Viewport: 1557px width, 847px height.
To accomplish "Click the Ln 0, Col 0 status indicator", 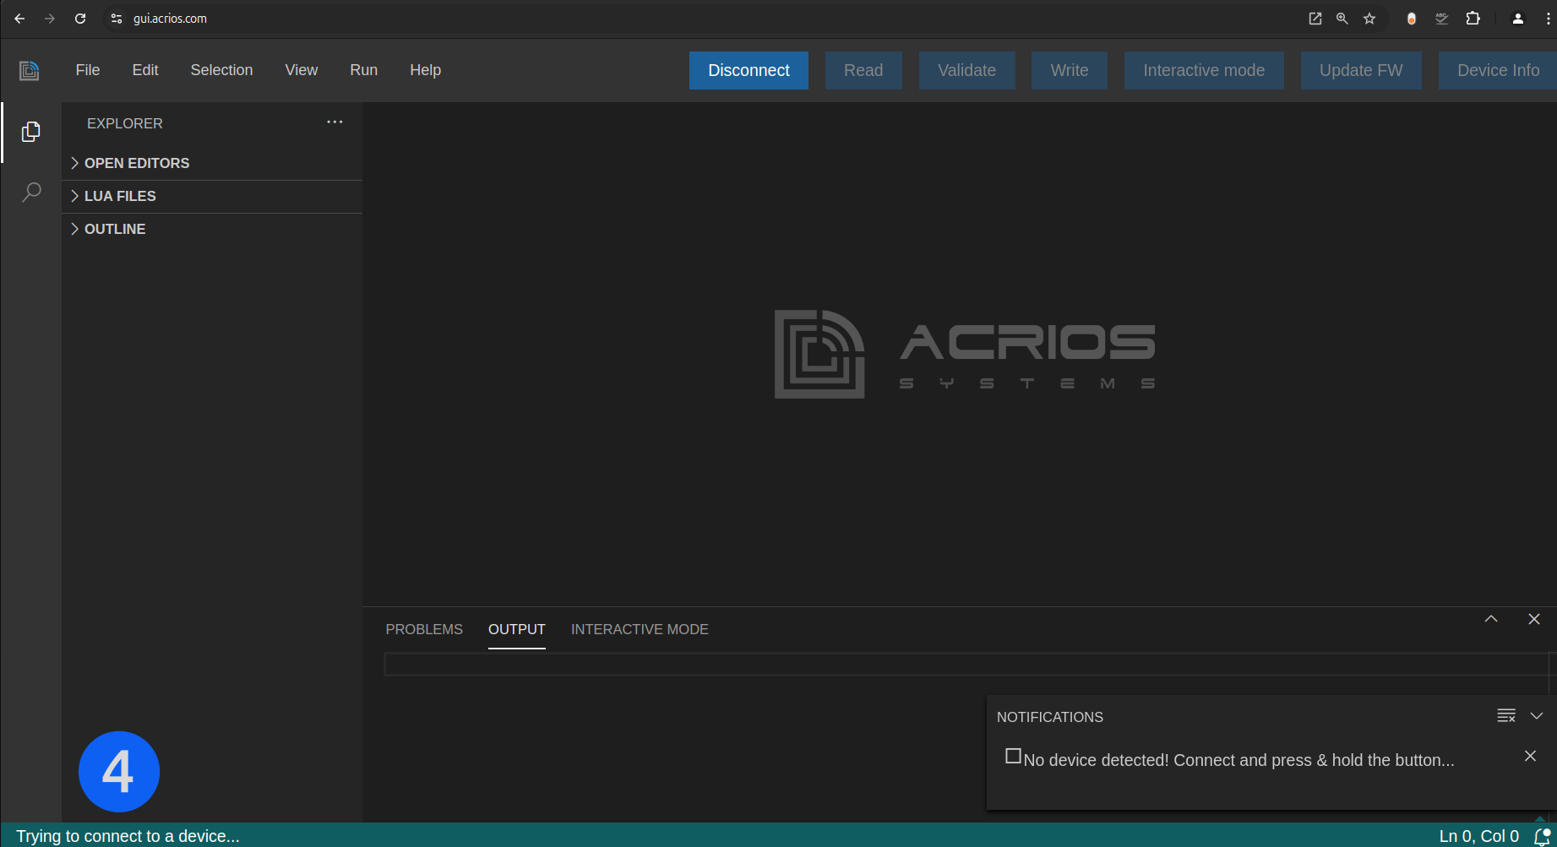I will 1478,836.
